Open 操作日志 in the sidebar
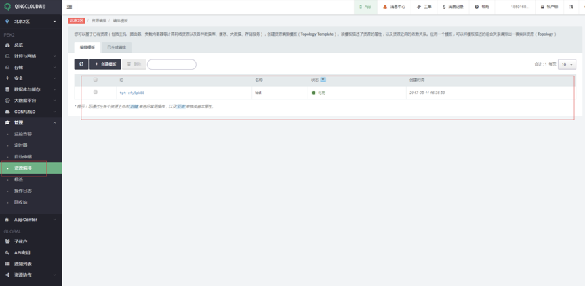585x286 pixels. pos(23,191)
